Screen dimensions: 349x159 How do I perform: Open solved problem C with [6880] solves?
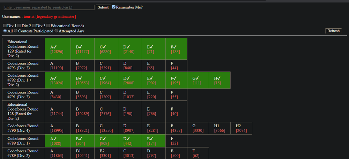pyautogui.click(x=106, y=49)
